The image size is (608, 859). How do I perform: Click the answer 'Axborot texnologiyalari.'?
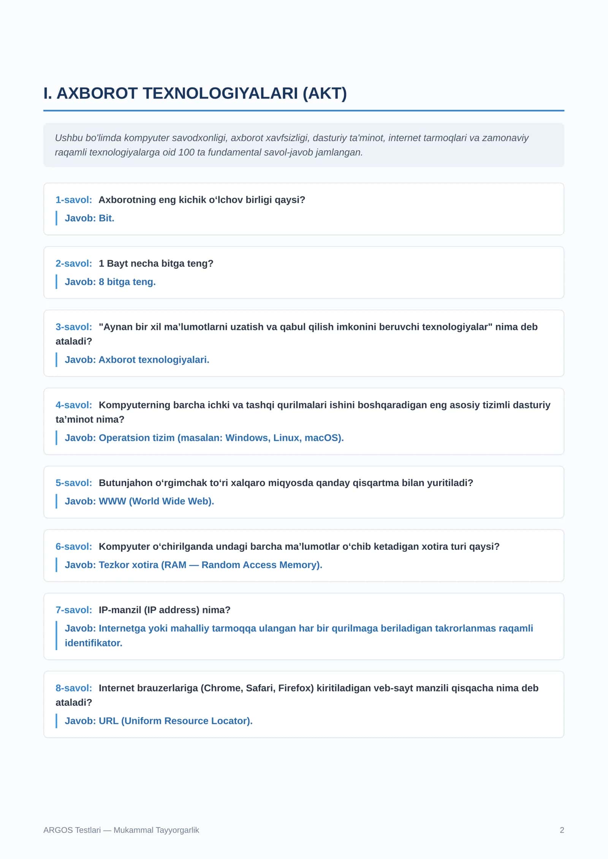[x=154, y=360]
